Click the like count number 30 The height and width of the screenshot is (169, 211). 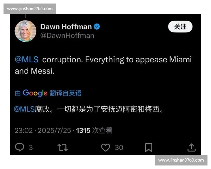pyautogui.click(x=119, y=148)
